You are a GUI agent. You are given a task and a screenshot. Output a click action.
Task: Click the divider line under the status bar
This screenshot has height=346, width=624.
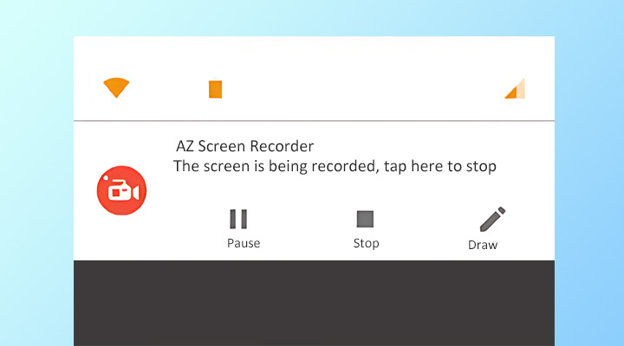314,121
